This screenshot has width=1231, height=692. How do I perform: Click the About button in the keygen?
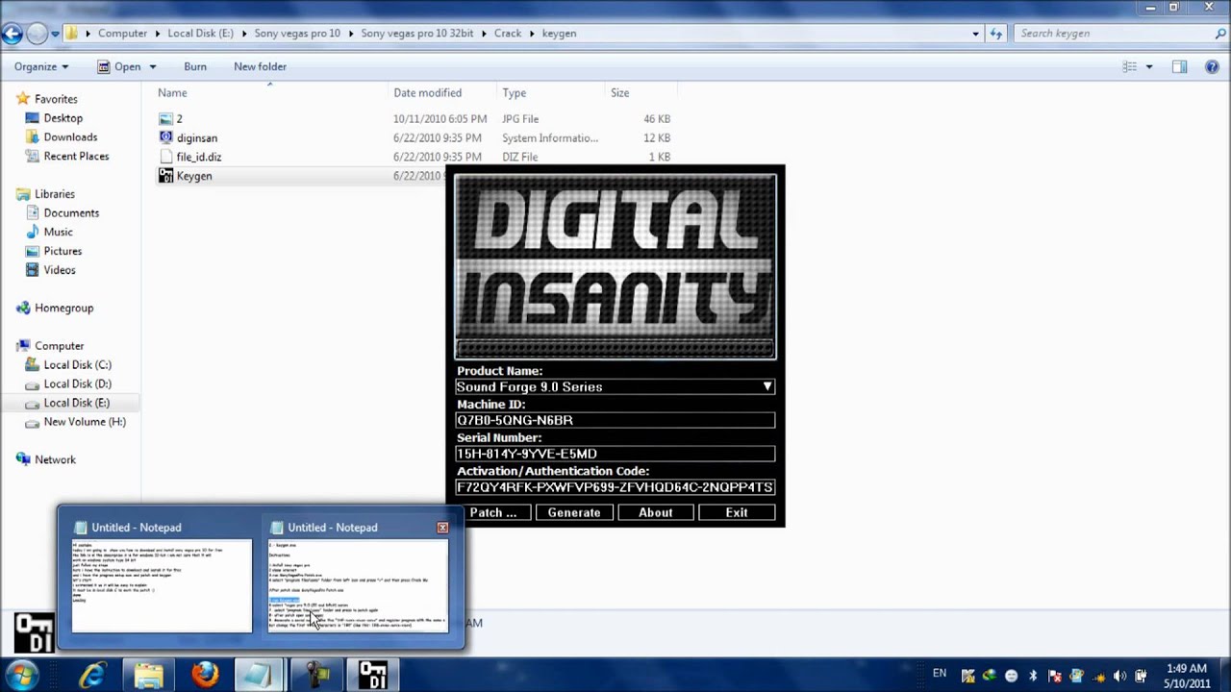(x=656, y=513)
